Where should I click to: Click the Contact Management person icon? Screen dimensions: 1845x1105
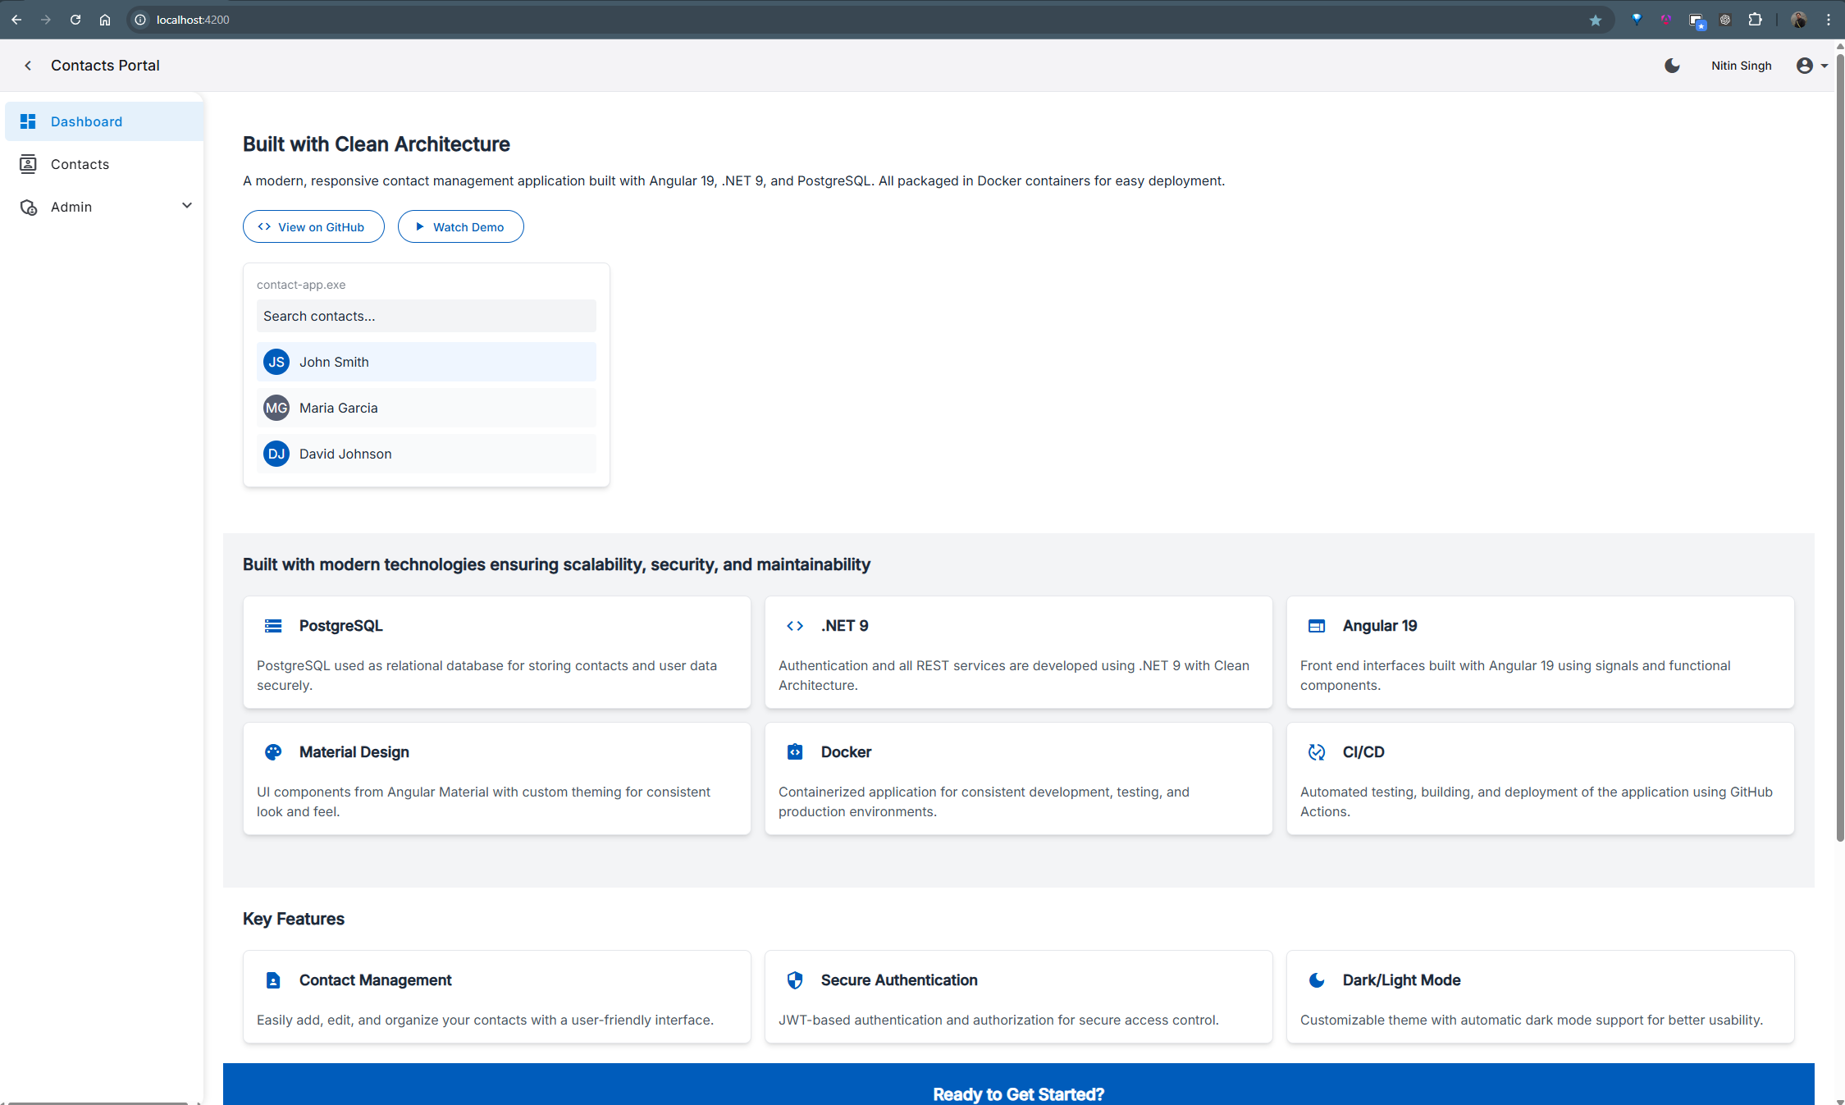tap(273, 980)
